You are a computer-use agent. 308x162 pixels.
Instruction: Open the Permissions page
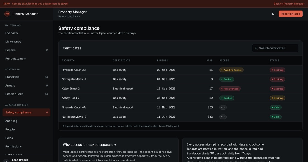pyautogui.click(x=26, y=147)
